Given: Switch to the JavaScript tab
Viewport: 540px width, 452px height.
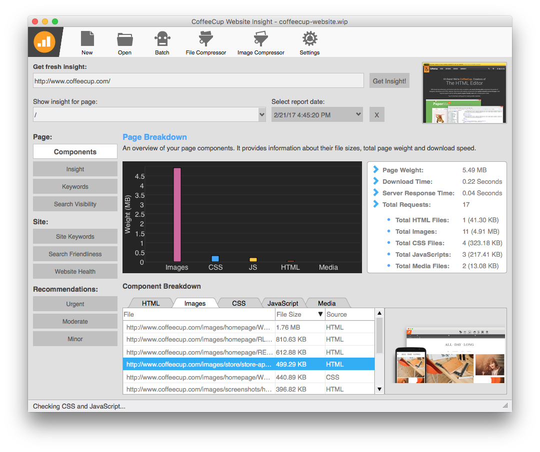Looking at the screenshot, I should [x=282, y=303].
